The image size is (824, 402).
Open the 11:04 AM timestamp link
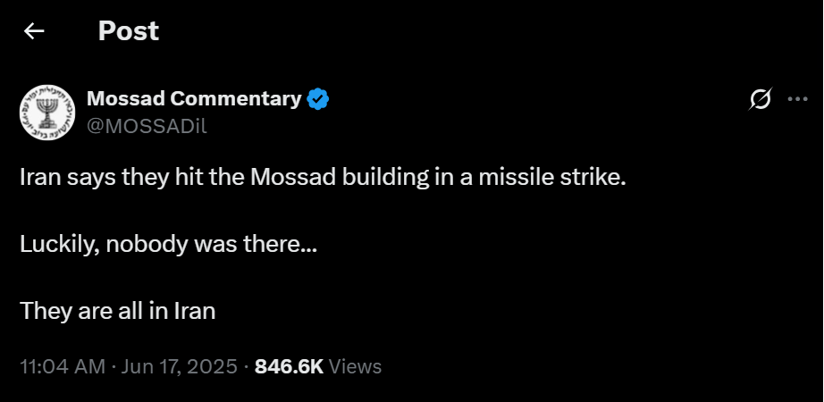[x=63, y=366]
